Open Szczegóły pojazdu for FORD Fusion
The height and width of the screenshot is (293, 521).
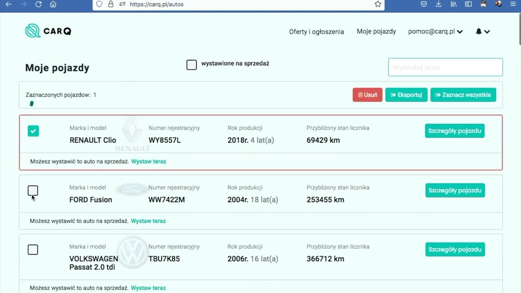(455, 190)
